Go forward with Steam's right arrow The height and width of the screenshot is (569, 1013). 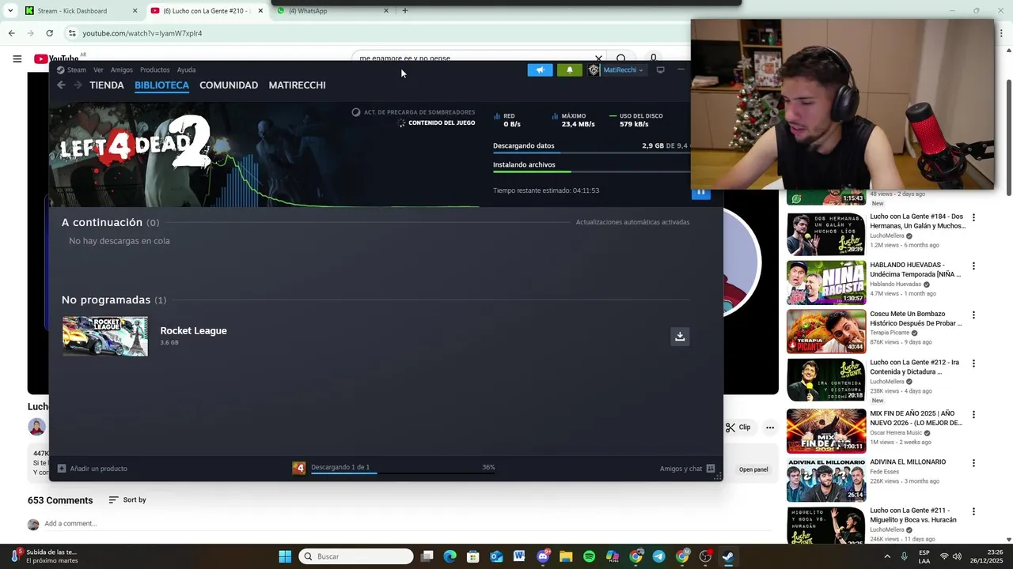click(78, 85)
